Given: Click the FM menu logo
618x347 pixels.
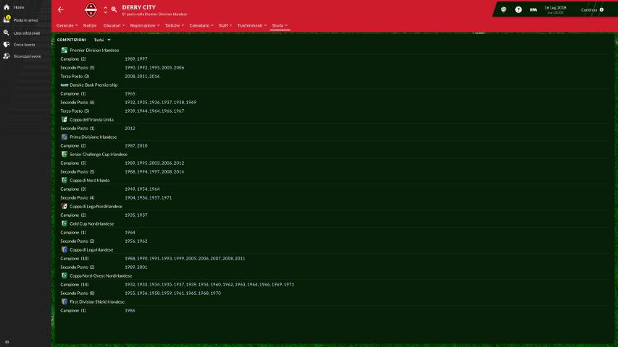Looking at the screenshot, I should tap(533, 10).
